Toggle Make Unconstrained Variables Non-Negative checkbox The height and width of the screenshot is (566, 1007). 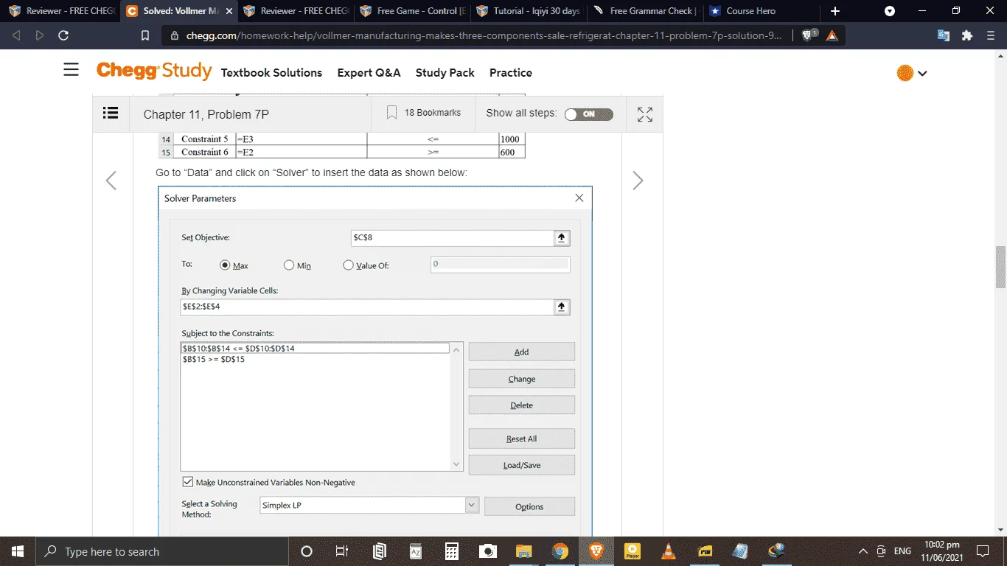[187, 482]
